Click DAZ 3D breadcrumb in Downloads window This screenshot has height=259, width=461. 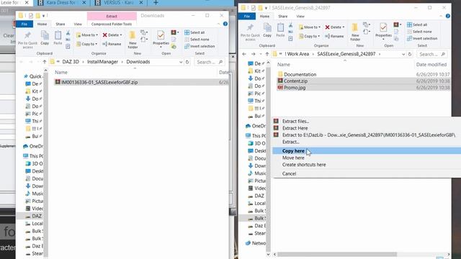click(71, 62)
